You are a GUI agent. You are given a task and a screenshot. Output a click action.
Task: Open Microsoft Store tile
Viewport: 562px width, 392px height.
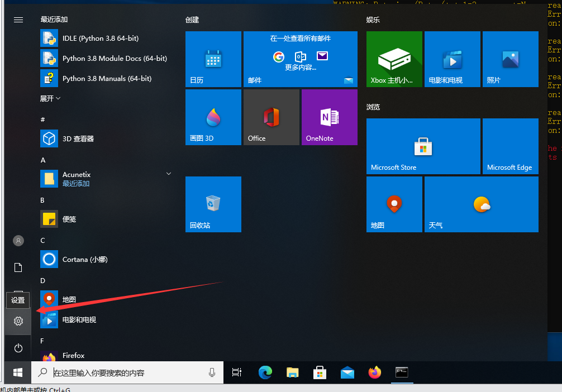click(423, 146)
